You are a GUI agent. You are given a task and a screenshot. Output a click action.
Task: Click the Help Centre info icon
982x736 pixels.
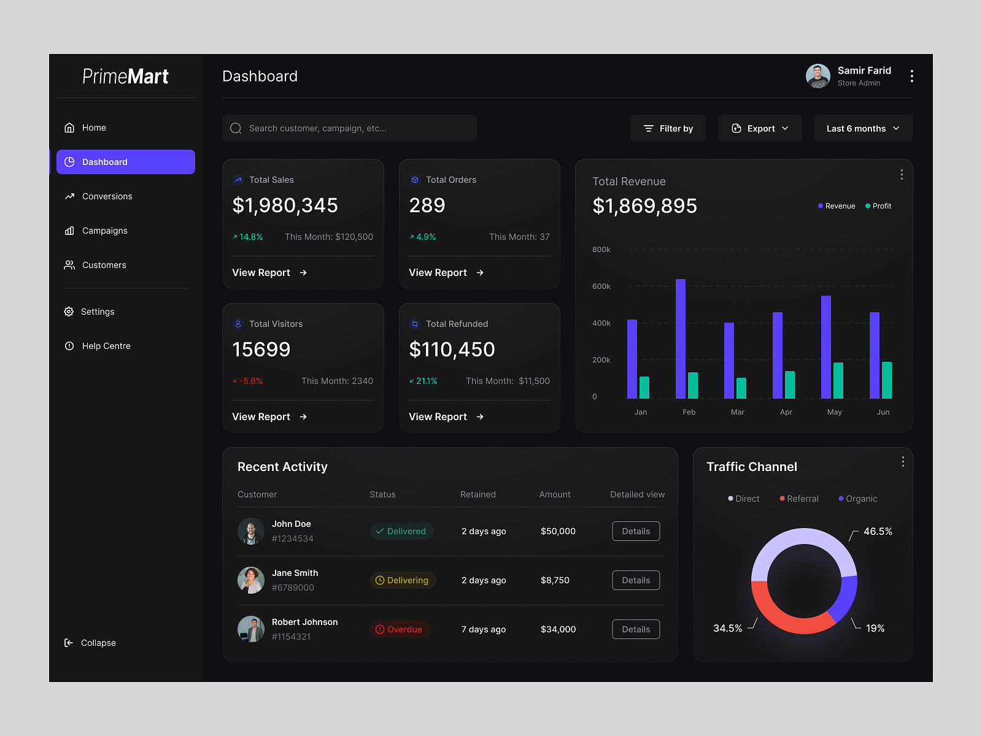[69, 346]
